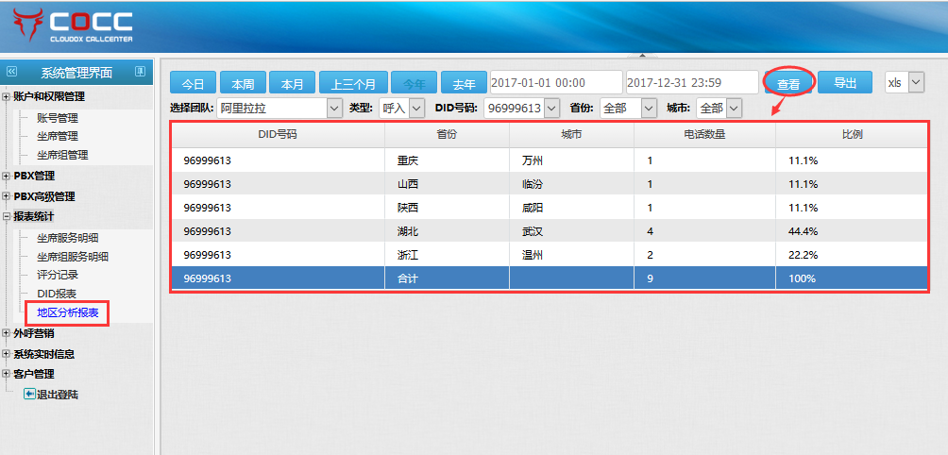Sort by the 电话数量 column header
This screenshot has width=948, height=455.
pos(704,135)
